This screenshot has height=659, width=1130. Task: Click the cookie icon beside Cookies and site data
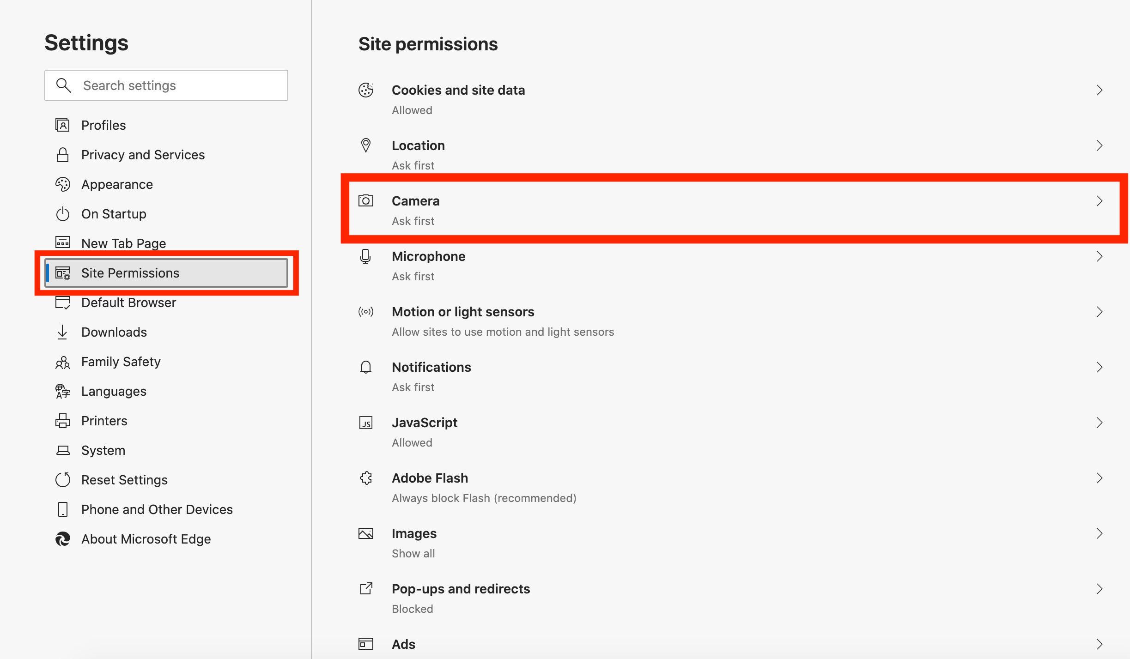(x=366, y=90)
